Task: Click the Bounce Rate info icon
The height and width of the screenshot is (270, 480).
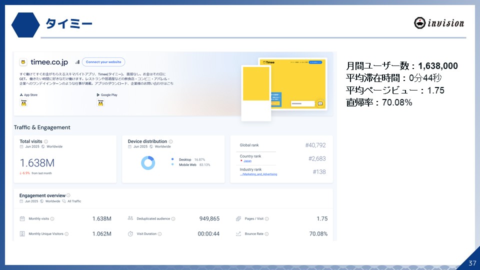Action: coord(266,234)
